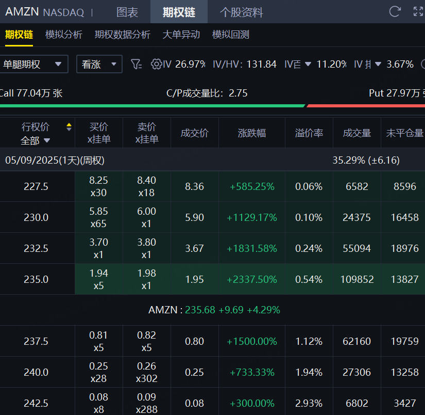Screen dimensions: 425x415
Task: Expand the 全部 strike filter dropdown
Action: click(36, 140)
